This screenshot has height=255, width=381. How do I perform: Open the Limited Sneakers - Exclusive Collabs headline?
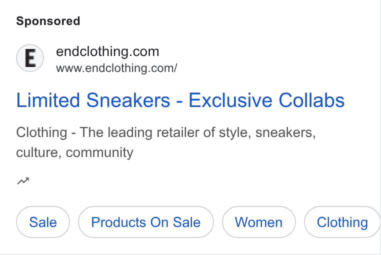tap(180, 100)
